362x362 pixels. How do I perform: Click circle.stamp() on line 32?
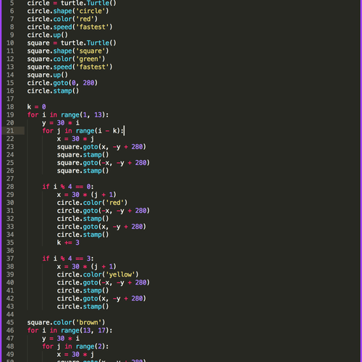83,219
